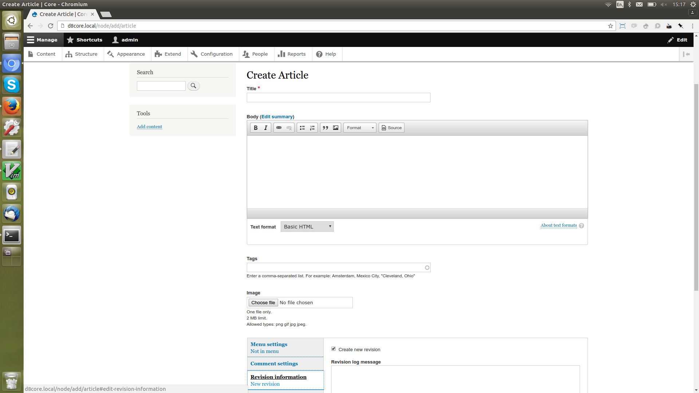Bookmark this page with the star icon
This screenshot has width=699, height=393.
tap(611, 26)
